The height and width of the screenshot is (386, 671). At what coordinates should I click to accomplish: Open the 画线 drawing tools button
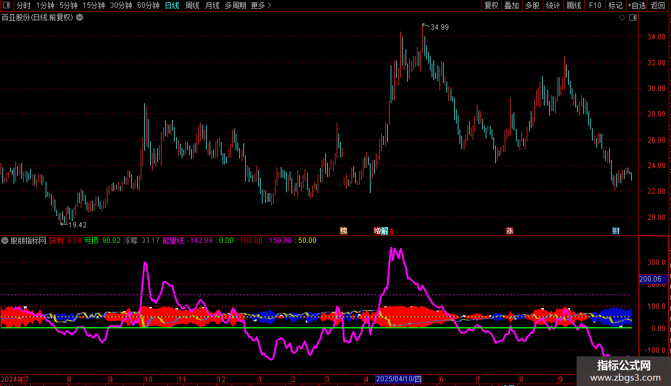pos(574,5)
